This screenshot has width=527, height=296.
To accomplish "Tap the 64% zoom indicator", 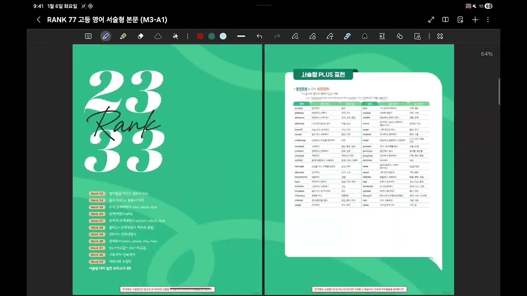I will coord(487,54).
